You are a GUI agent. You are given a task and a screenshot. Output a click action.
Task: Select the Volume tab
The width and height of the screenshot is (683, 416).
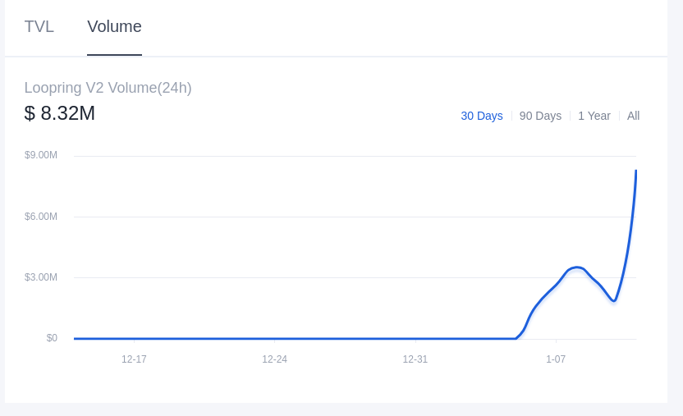tap(114, 26)
